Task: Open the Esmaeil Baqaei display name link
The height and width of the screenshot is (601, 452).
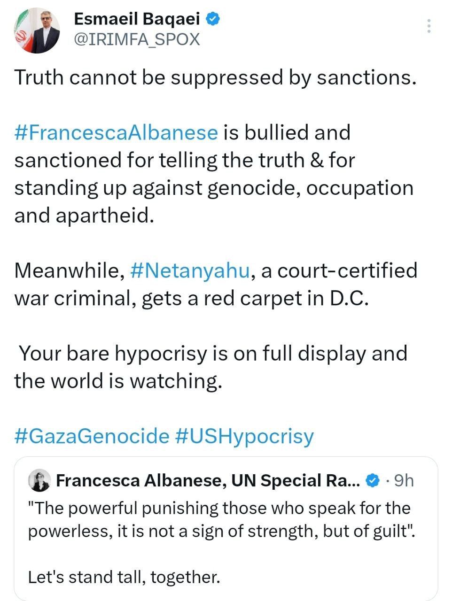Action: 137,19
